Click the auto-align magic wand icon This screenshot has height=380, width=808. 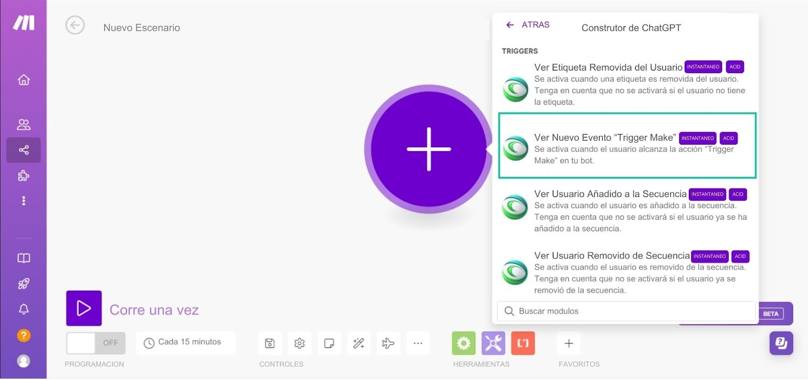(359, 343)
